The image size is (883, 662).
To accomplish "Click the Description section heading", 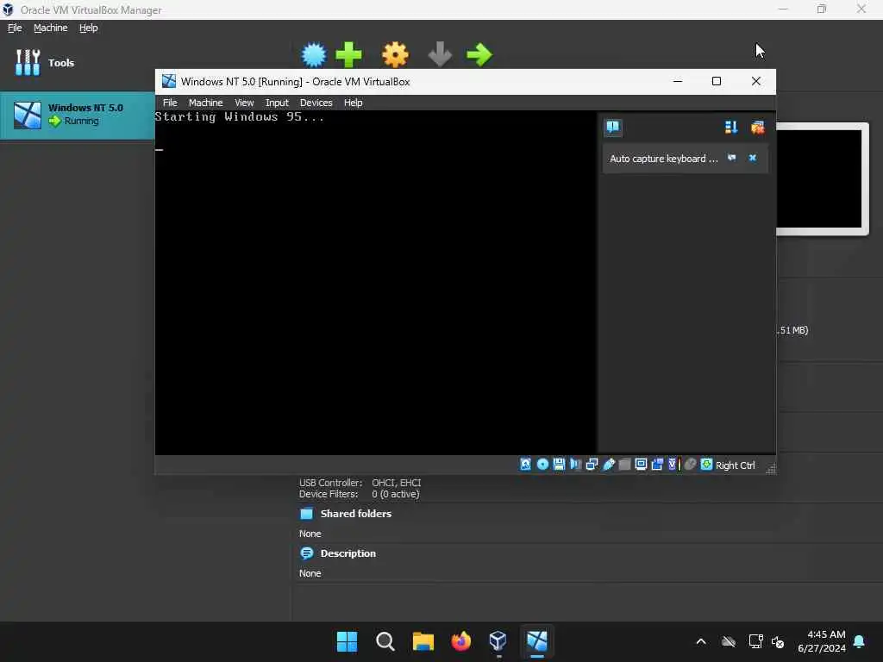I will (348, 553).
